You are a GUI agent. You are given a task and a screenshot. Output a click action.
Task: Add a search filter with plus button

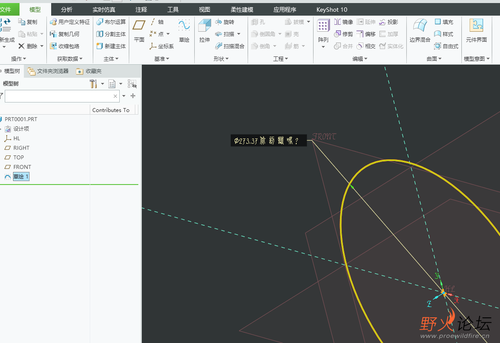click(133, 96)
